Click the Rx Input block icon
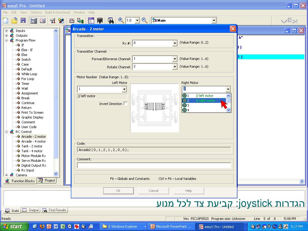308x231 pixels. click(18, 170)
